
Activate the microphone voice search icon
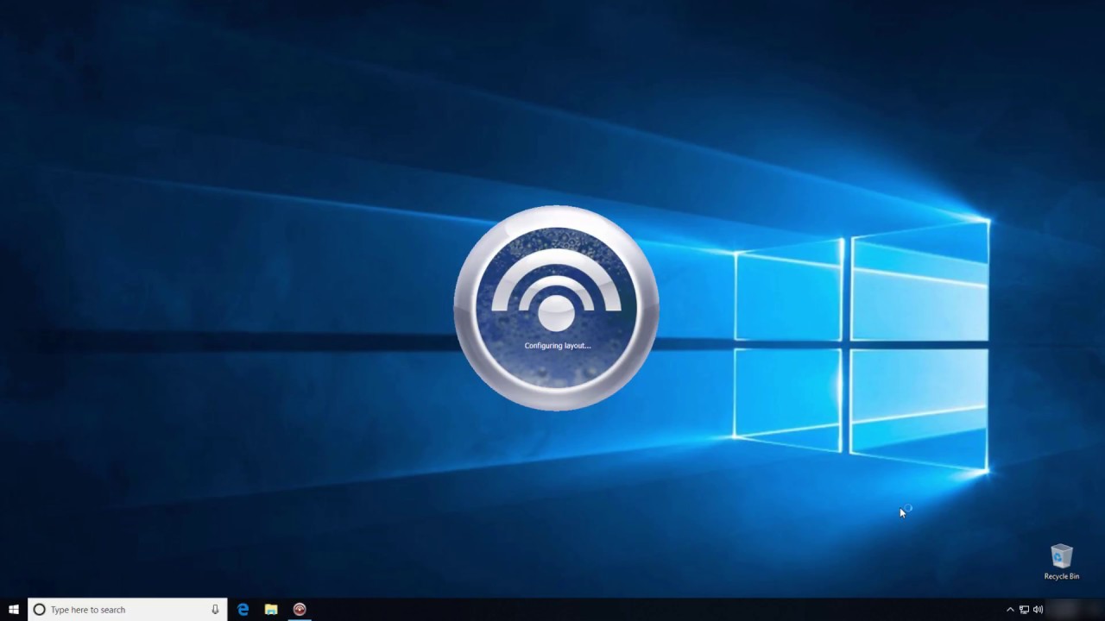pyautogui.click(x=215, y=609)
